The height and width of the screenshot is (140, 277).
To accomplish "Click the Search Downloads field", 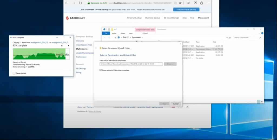I will [247, 37].
